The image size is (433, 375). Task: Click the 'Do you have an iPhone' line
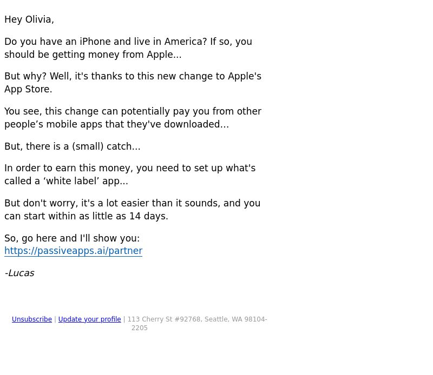click(x=128, y=42)
